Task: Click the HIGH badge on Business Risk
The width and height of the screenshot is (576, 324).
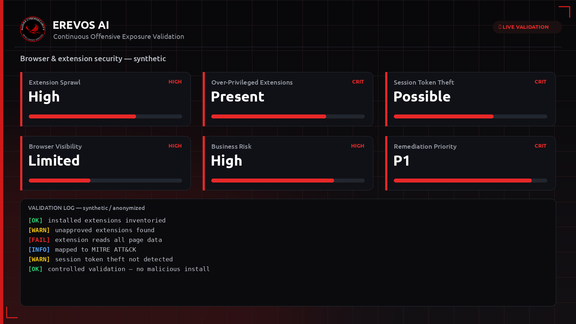Action: point(357,146)
